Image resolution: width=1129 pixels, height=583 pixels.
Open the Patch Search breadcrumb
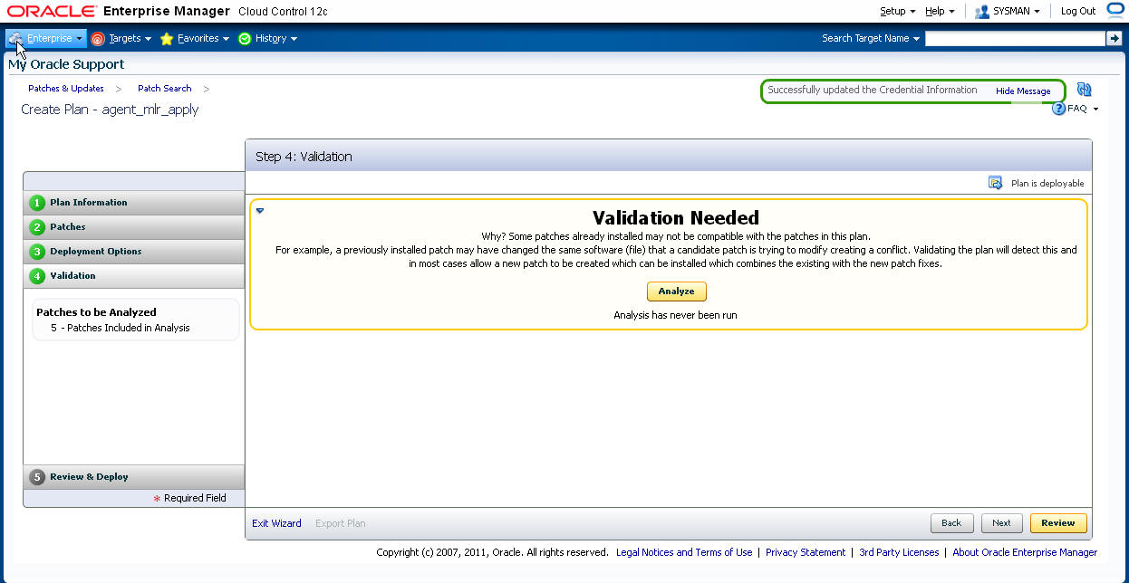[165, 89]
